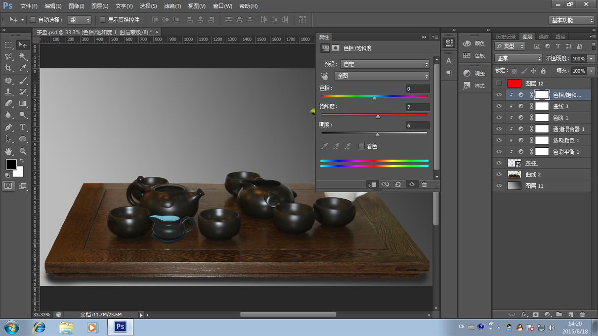The height and width of the screenshot is (336, 598).
Task: Check the 自动选择 auto-select checkbox
Action: (33, 20)
